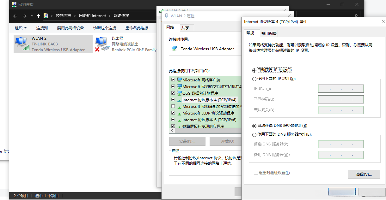
Task: Click the QoS 数据包计划程序 item icon
Action: (179, 93)
